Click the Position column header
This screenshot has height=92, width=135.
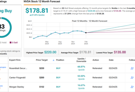point(60,60)
